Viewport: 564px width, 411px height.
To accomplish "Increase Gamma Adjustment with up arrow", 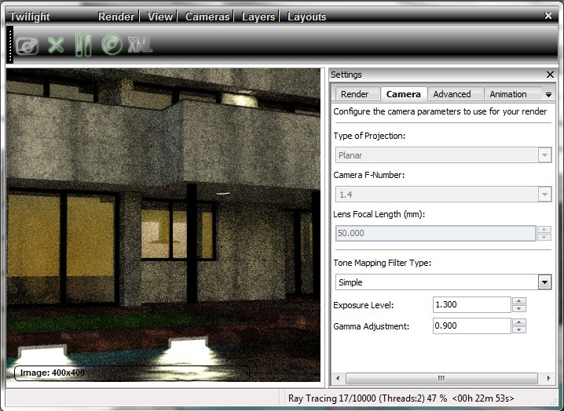I will click(x=519, y=322).
